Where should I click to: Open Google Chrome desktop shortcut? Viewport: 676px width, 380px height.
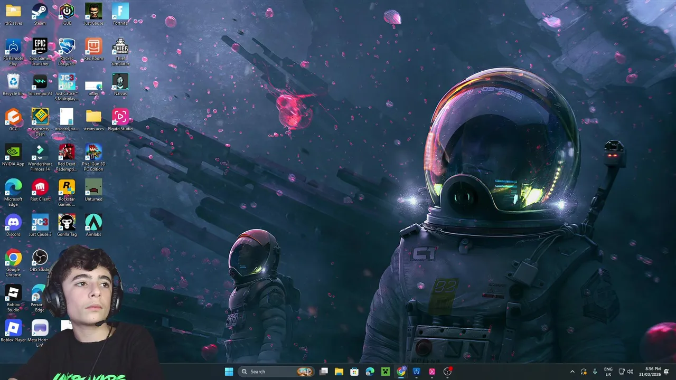tap(13, 263)
